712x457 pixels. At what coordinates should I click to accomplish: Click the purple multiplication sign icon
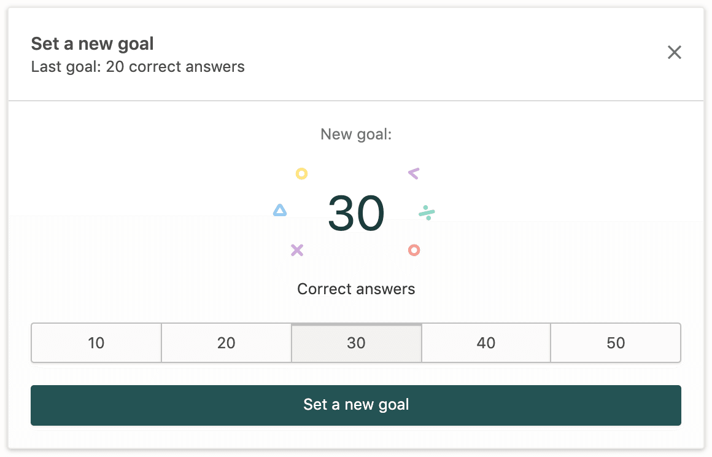297,250
